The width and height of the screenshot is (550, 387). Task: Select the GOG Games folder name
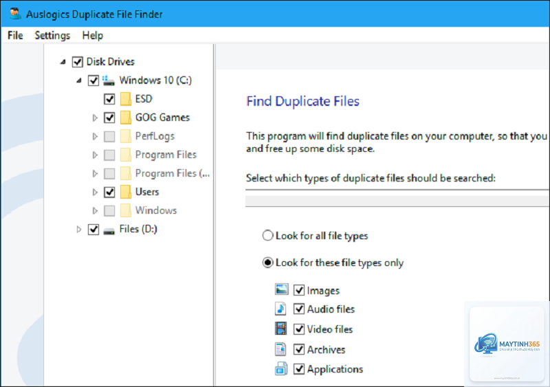(162, 118)
